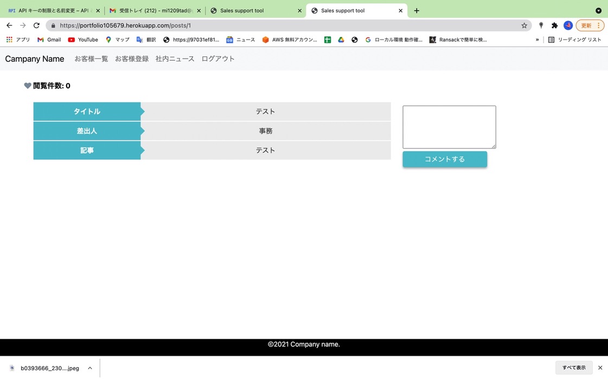The image size is (608, 380).
Task: Open the profile avatar icon
Action: pyautogui.click(x=568, y=25)
